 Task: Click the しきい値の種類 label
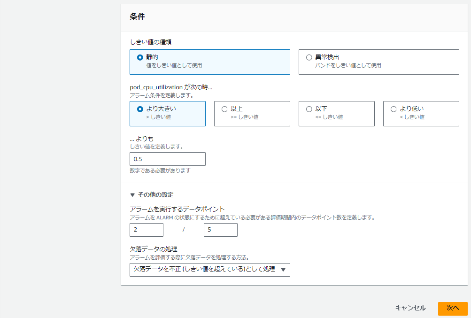point(150,42)
